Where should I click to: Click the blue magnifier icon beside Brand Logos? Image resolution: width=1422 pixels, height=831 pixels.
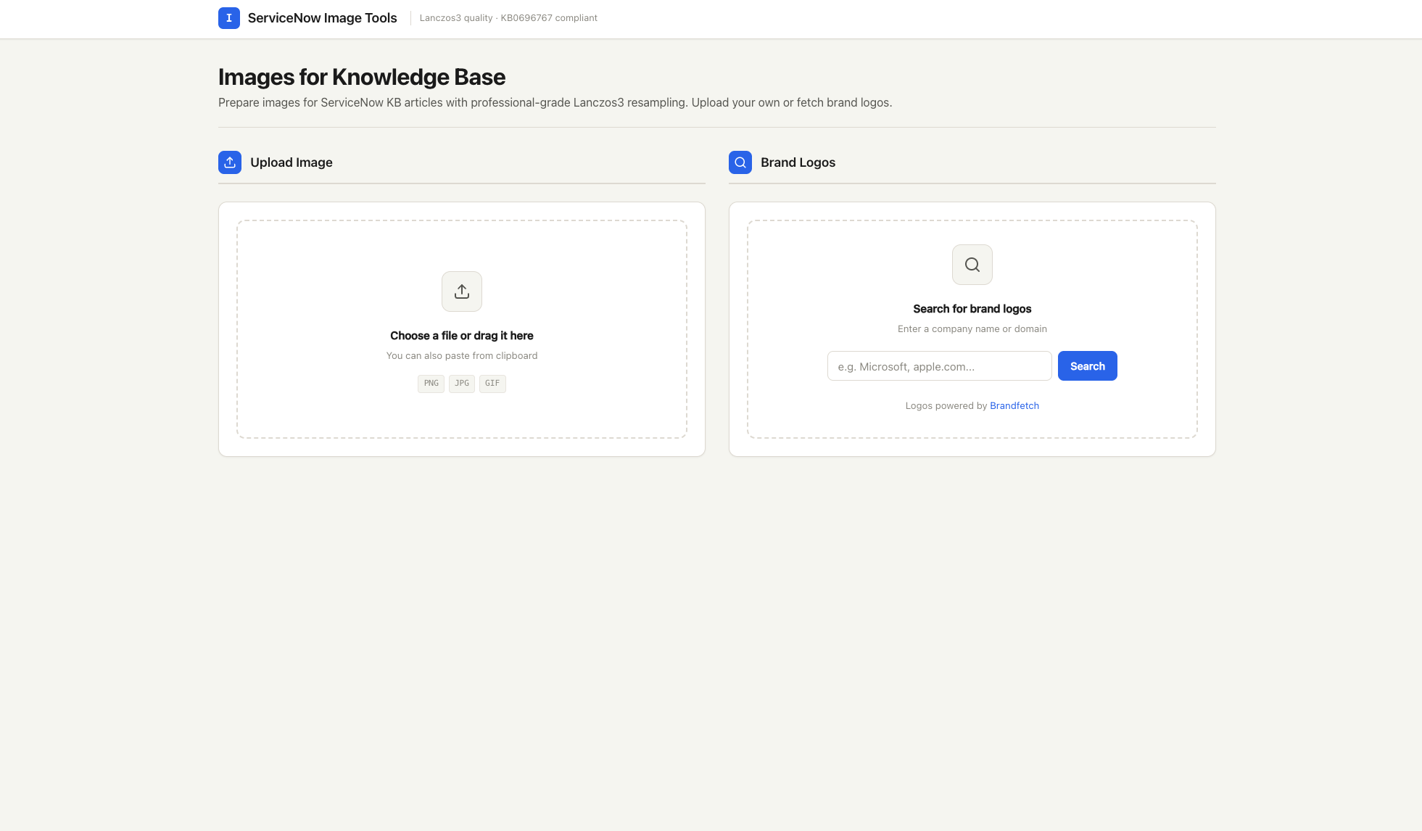[x=740, y=162]
